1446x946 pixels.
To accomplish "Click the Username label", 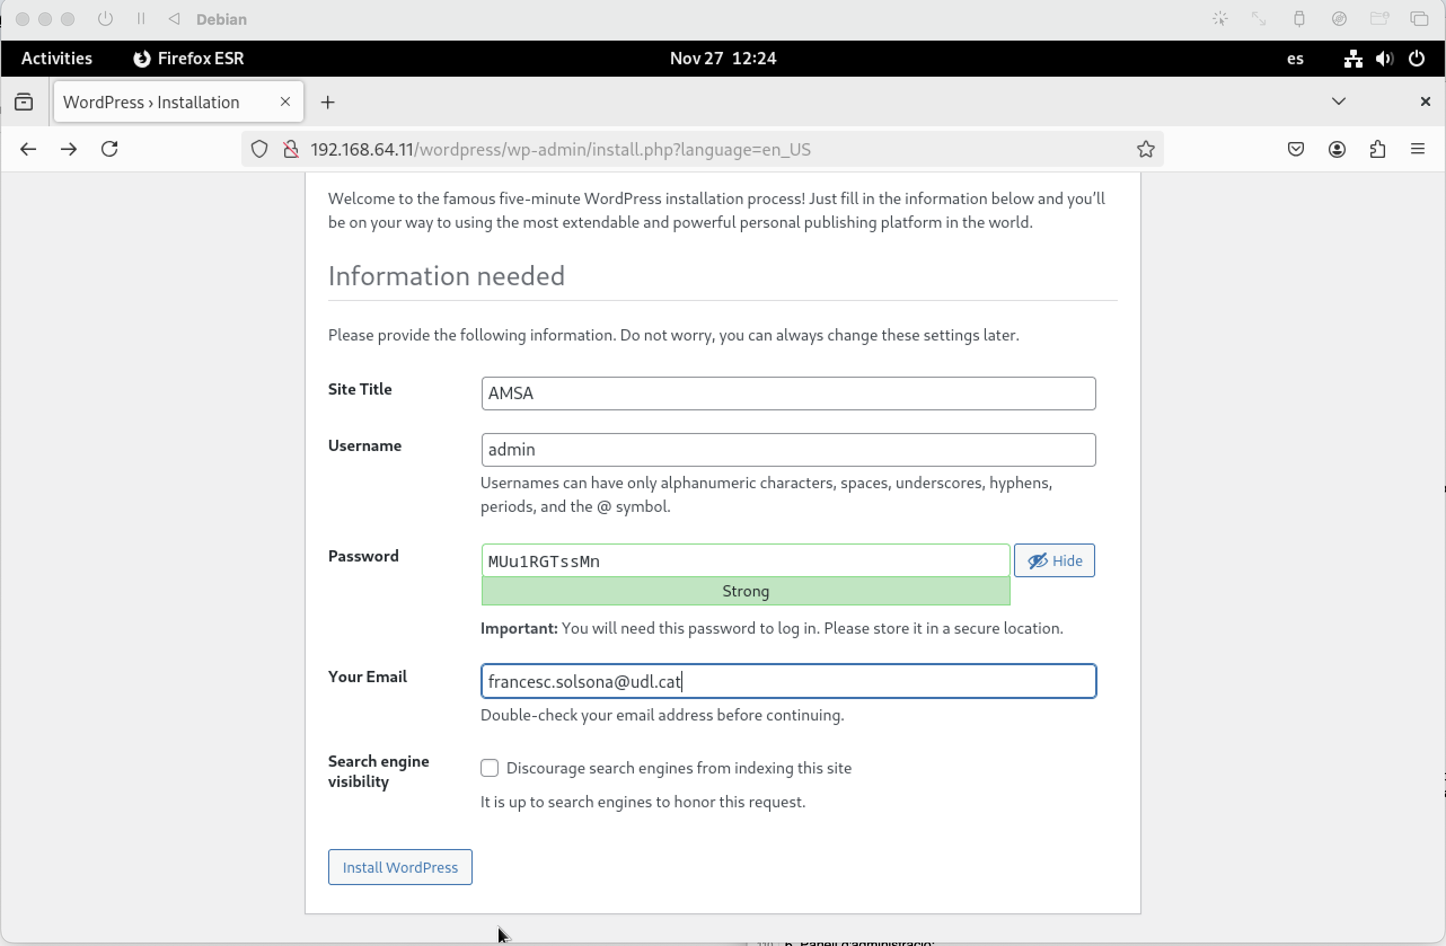I will (364, 446).
